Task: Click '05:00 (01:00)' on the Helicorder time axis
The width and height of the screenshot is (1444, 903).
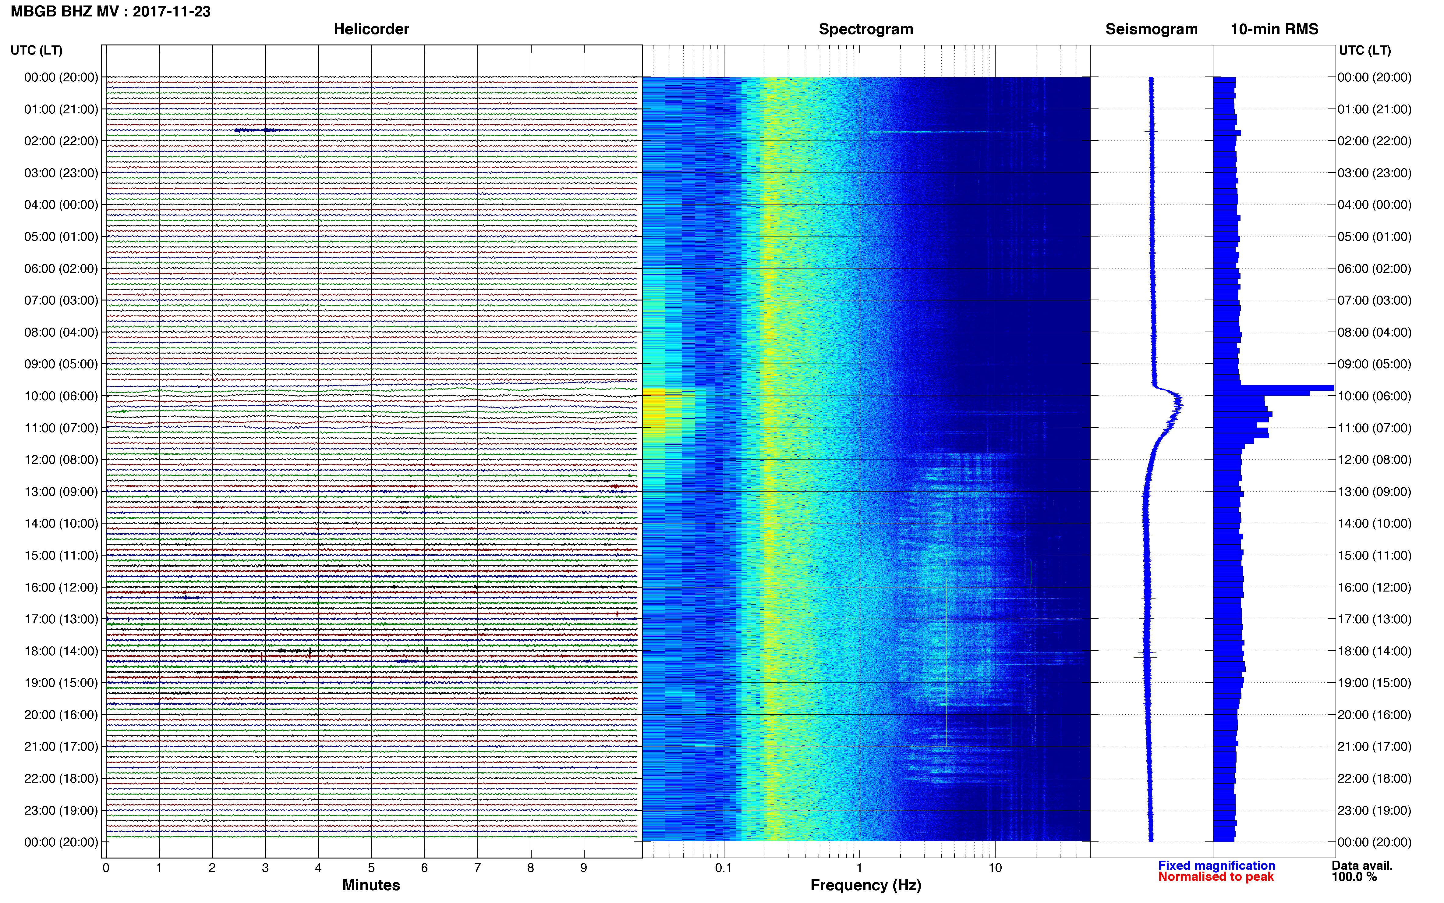Action: (61, 236)
